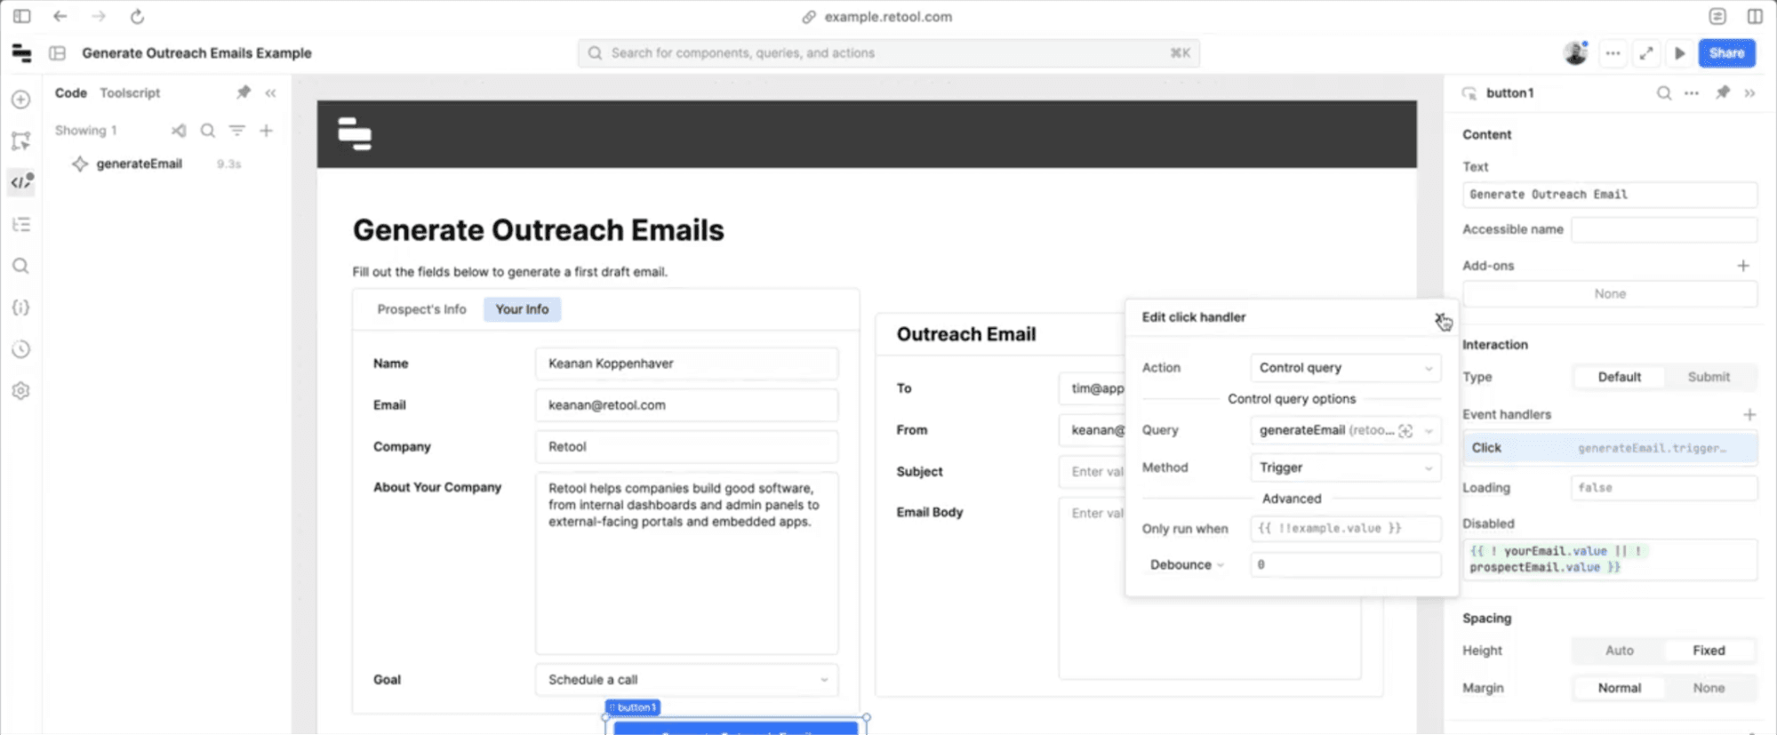Click the blue Share button
The height and width of the screenshot is (735, 1777).
tap(1725, 53)
